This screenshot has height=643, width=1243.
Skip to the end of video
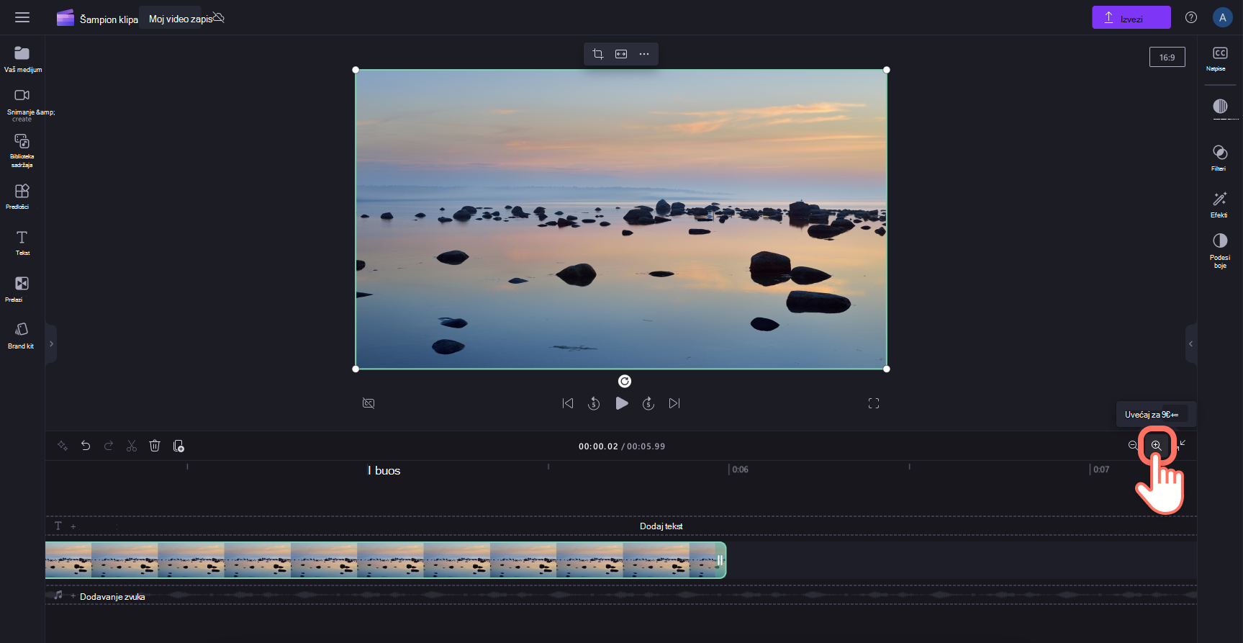coord(674,403)
